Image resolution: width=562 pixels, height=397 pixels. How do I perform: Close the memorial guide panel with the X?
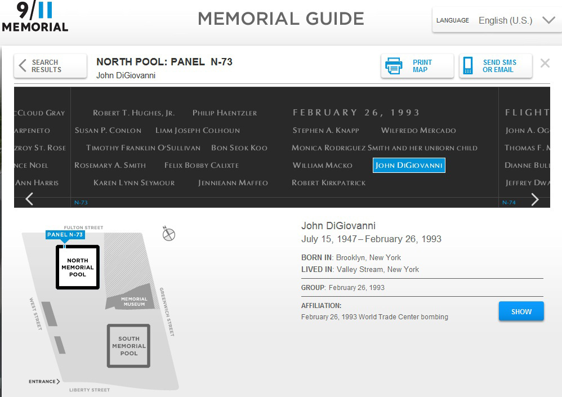tap(545, 63)
